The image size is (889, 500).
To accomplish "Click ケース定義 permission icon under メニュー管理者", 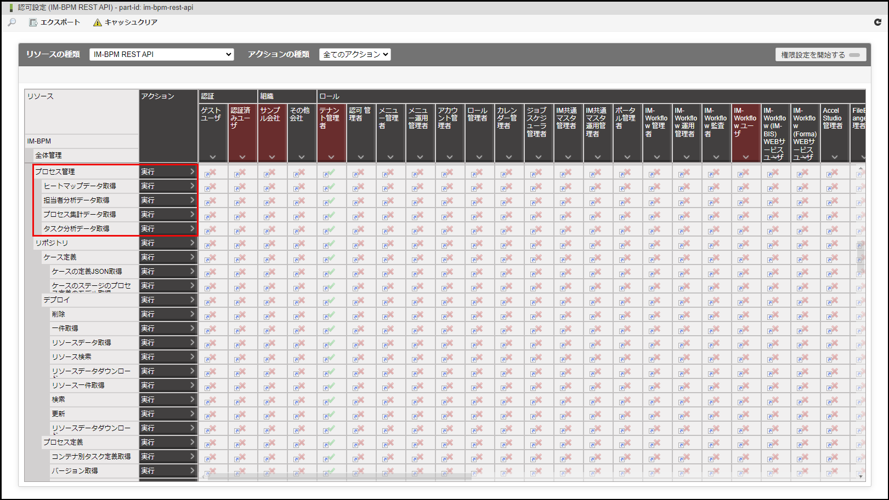I will pyautogui.click(x=388, y=258).
